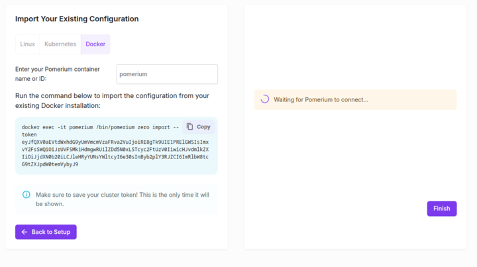477x267 pixels.
Task: Click the Finish button
Action: (442, 209)
